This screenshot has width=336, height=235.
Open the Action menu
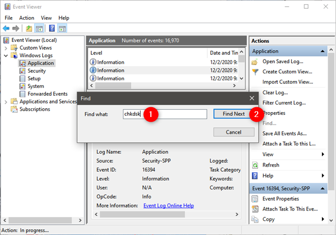point(26,18)
